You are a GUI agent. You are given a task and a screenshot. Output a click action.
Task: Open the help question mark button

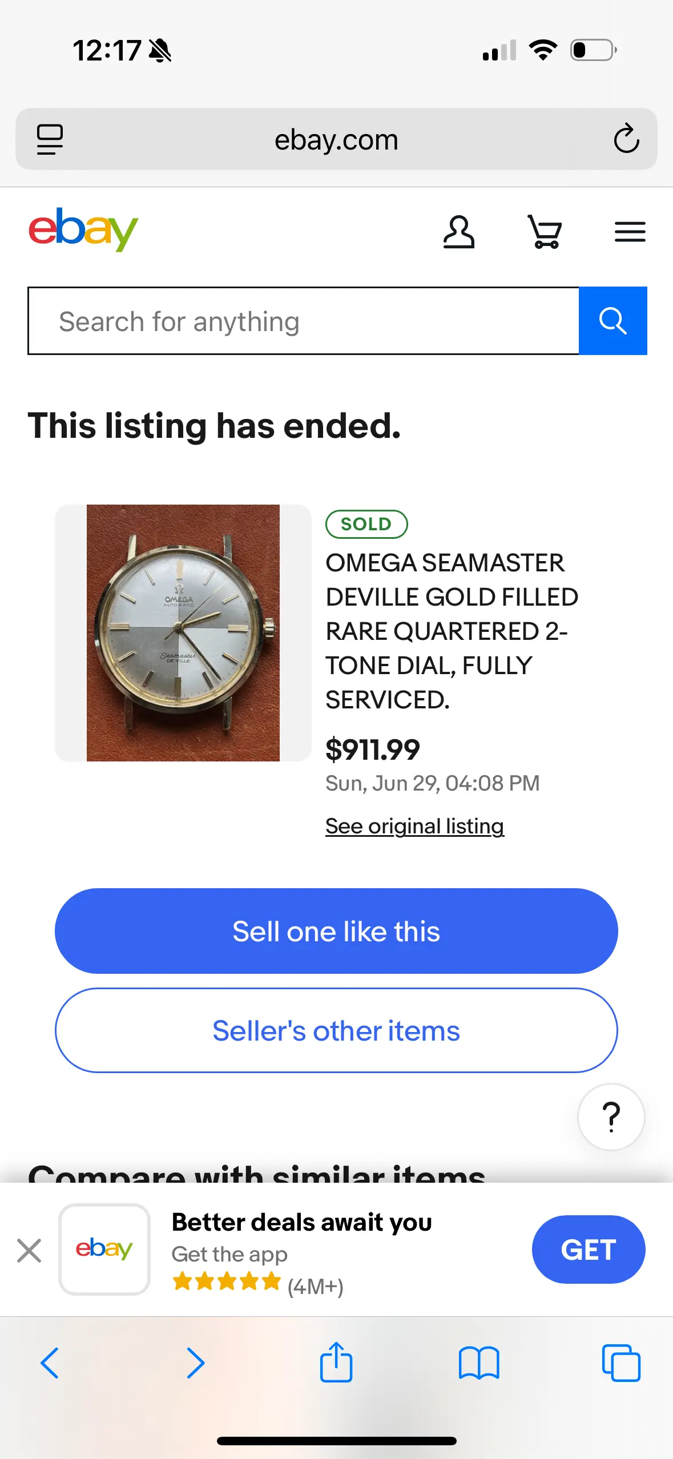tap(611, 1117)
